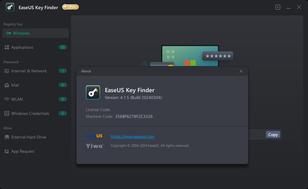This screenshot has height=189, width=308.
Task: Click the About dialog title text
Action: (x=86, y=71)
